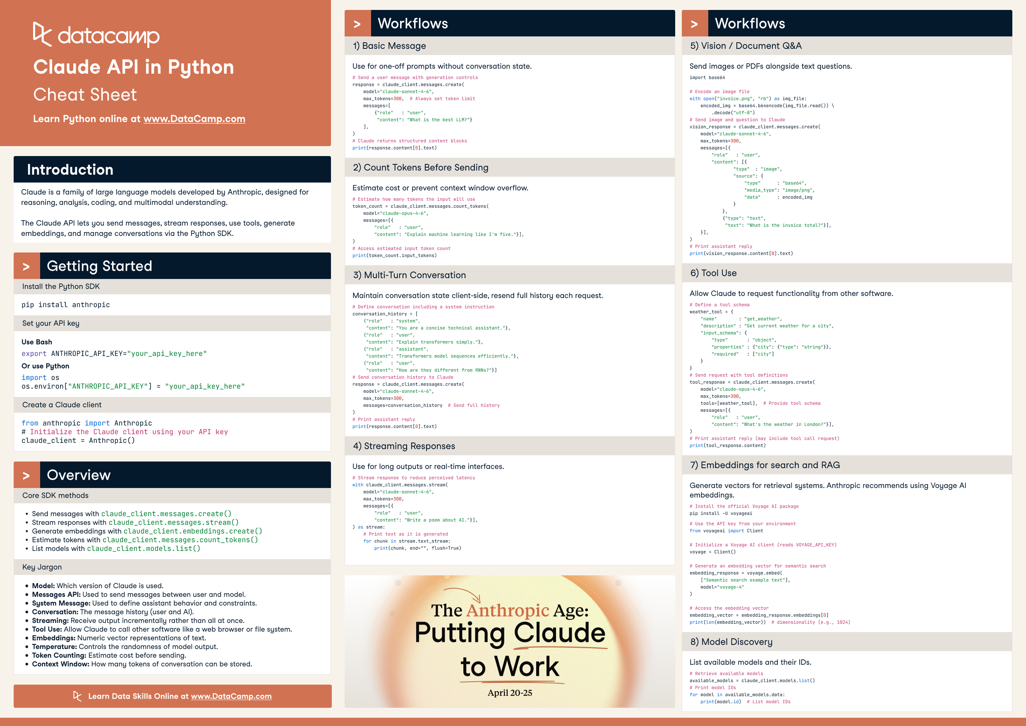
Task: Click 'from voyageai import Client' code line
Action: click(x=726, y=531)
